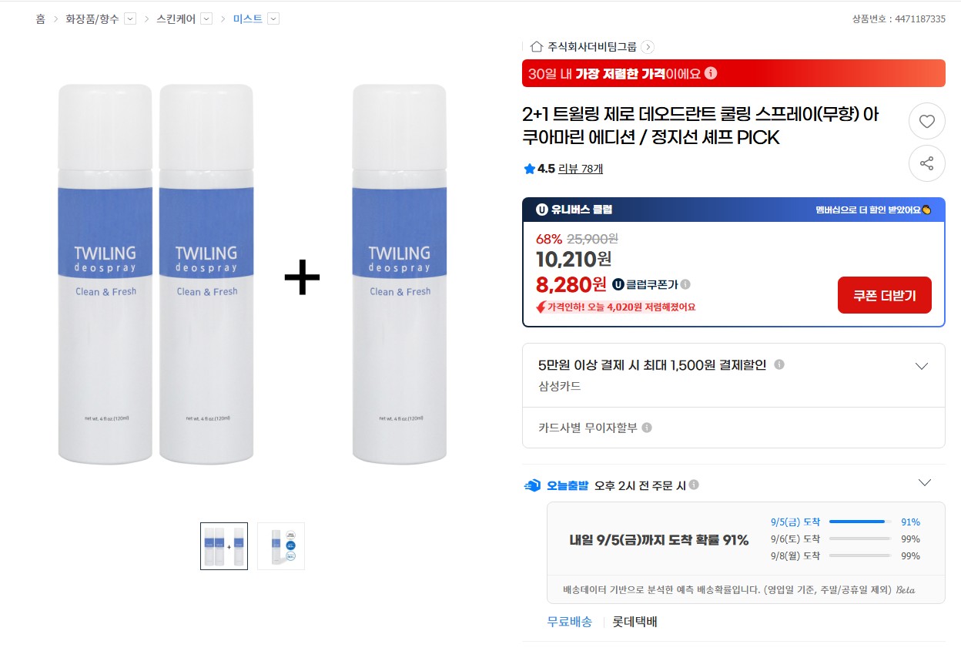
Task: Open the 스킨케어 category dropdown
Action: (206, 18)
